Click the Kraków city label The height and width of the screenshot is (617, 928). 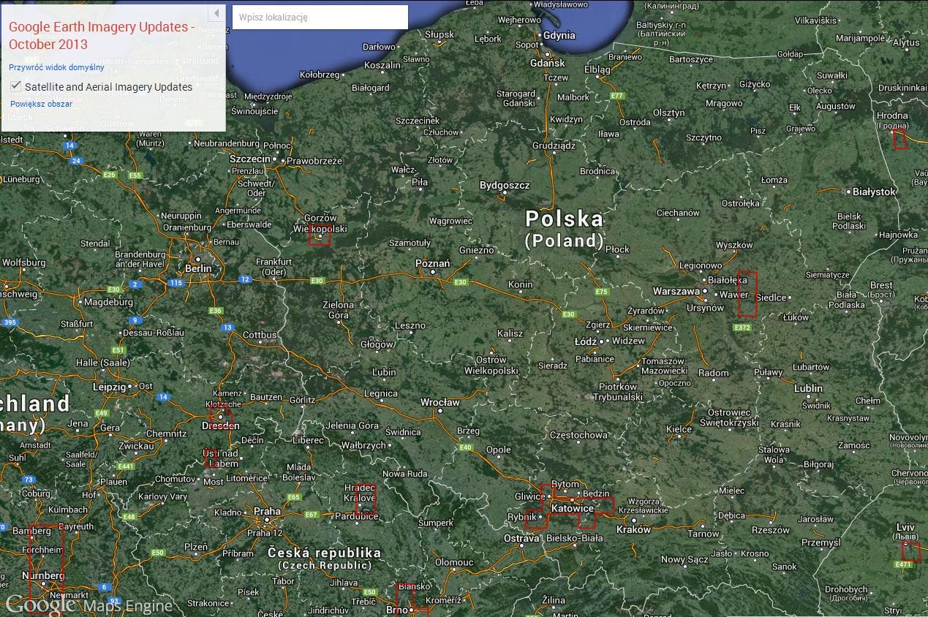click(x=633, y=529)
